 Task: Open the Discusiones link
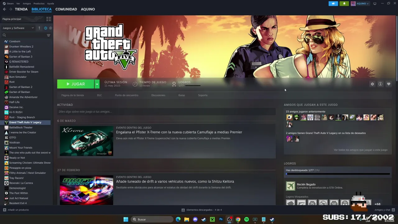(x=158, y=95)
